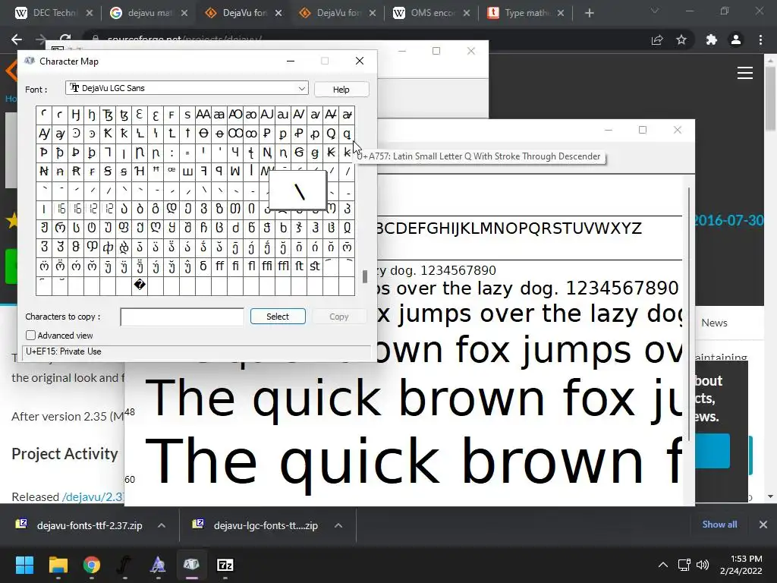This screenshot has width=777, height=583.
Task: Select the Latin epsilon capital character
Action: click(140, 115)
